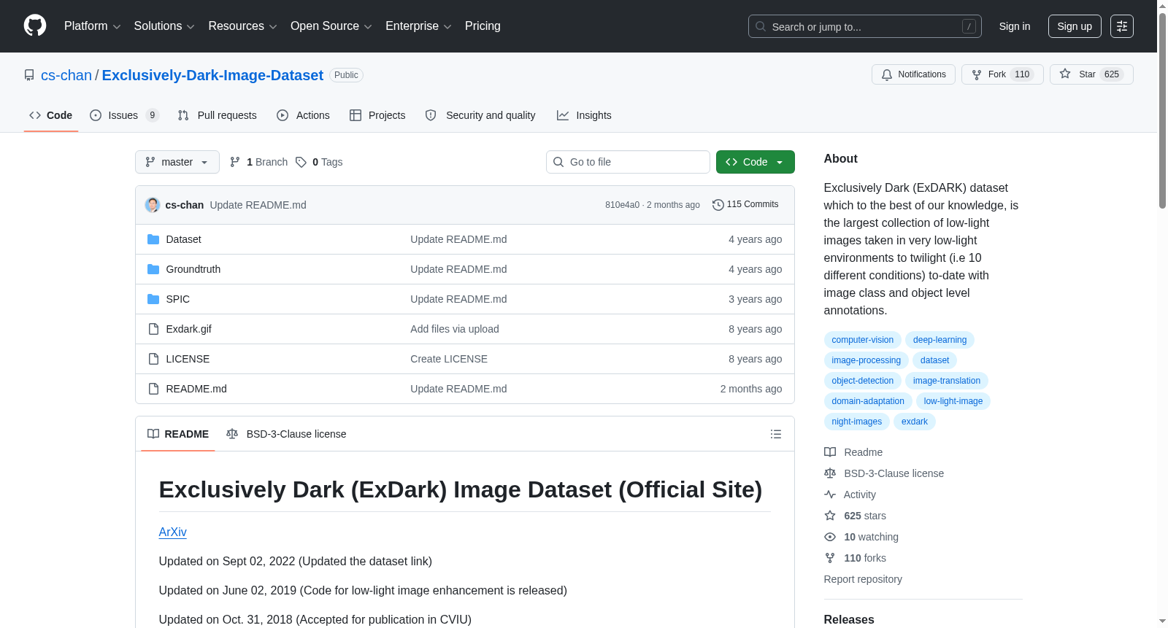Click the slash shortcut key hint icon

point(969,26)
